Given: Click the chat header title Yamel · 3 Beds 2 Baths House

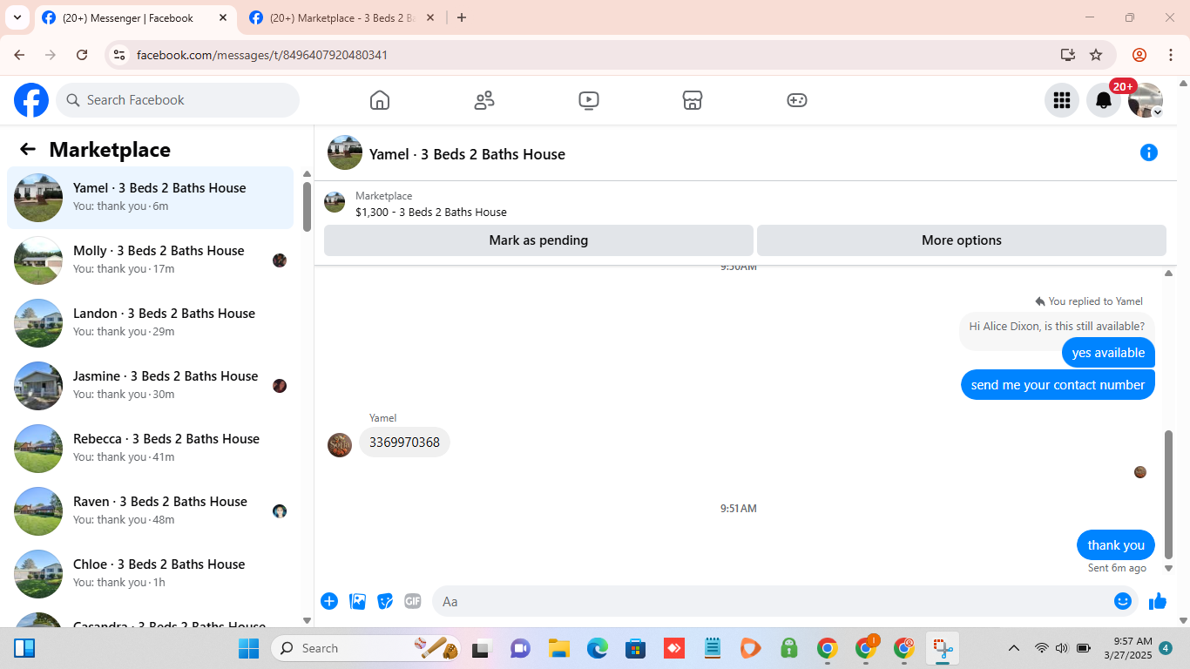Looking at the screenshot, I should point(467,154).
